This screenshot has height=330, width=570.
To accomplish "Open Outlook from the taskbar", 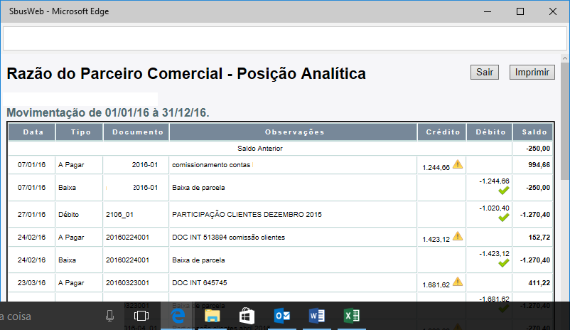I will click(x=281, y=315).
